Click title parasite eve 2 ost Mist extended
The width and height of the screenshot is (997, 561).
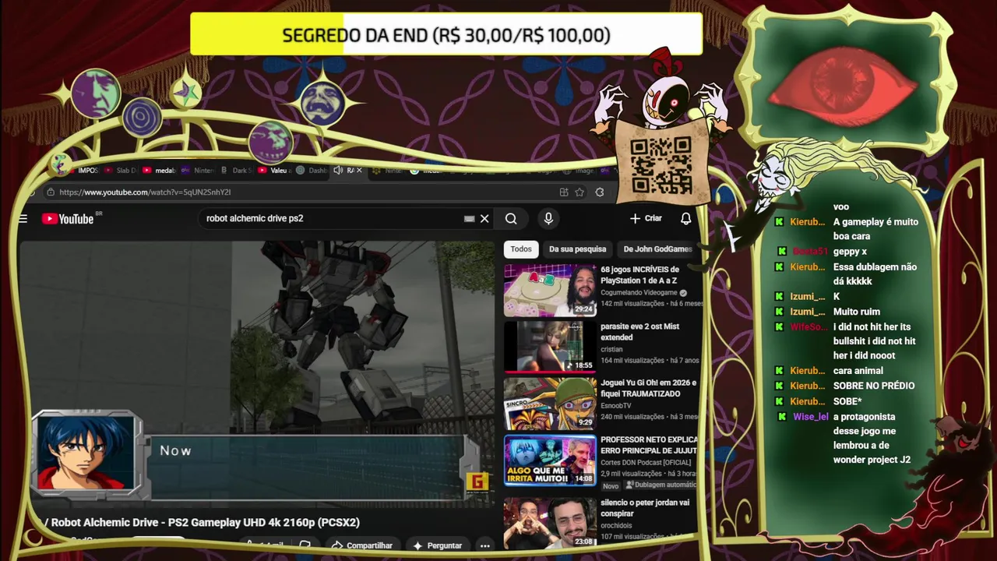point(639,332)
